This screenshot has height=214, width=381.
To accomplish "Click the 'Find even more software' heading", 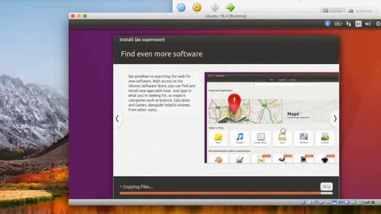I will [x=161, y=54].
